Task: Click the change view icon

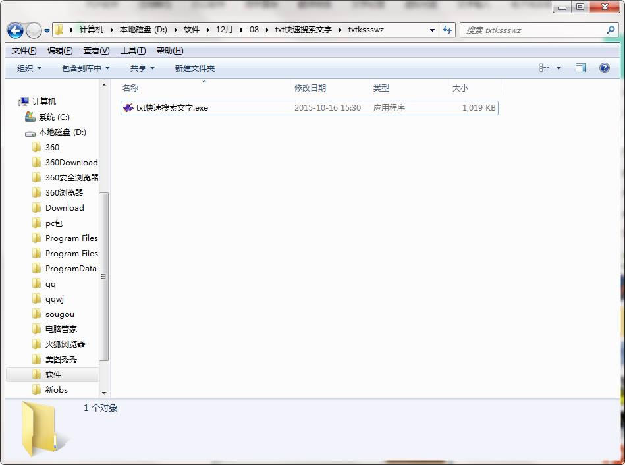Action: tap(545, 68)
